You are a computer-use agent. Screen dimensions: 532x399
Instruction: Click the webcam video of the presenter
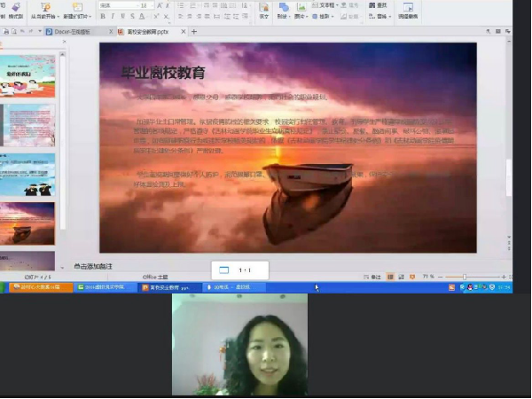[240, 344]
